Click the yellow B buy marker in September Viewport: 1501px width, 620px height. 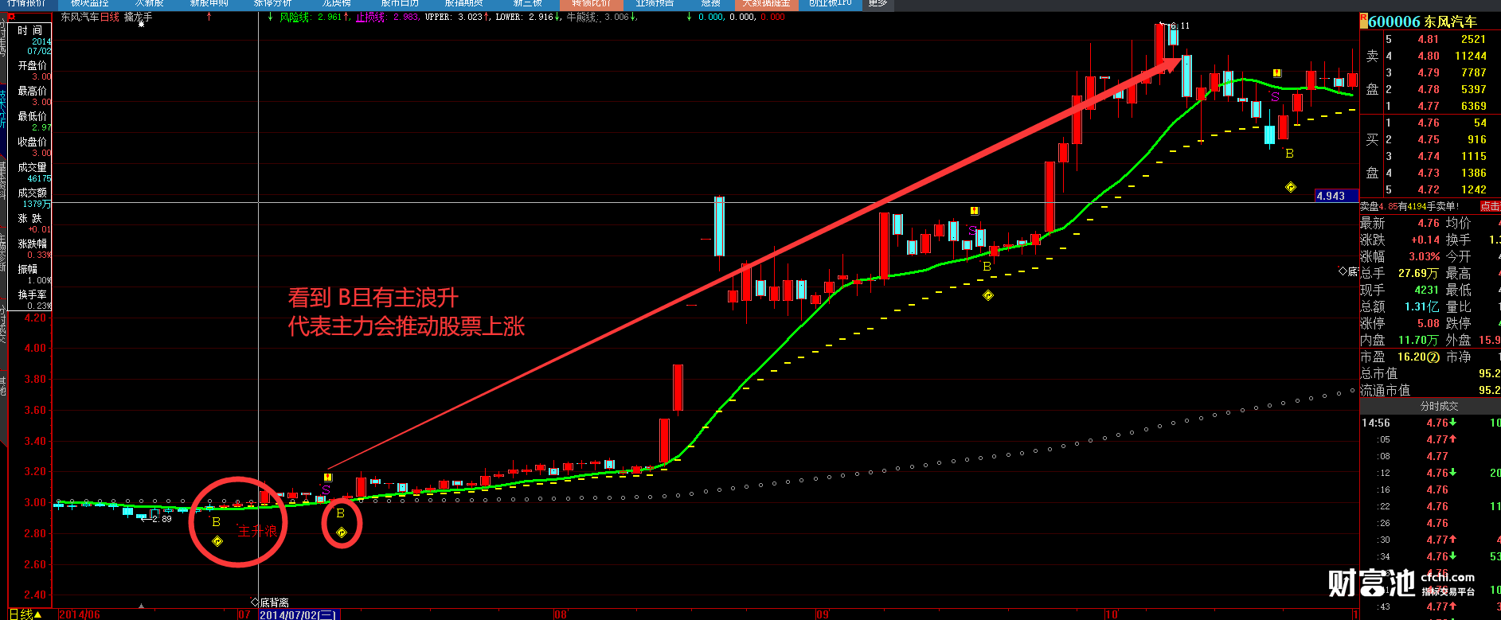tap(987, 267)
